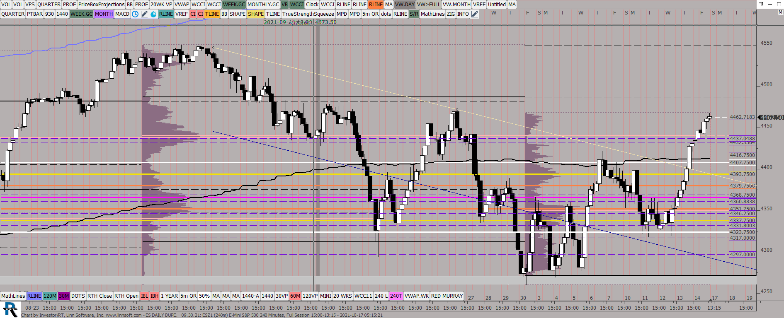Click the VW>FULL button
Viewport: 784px width, 318px height.
pos(429,5)
